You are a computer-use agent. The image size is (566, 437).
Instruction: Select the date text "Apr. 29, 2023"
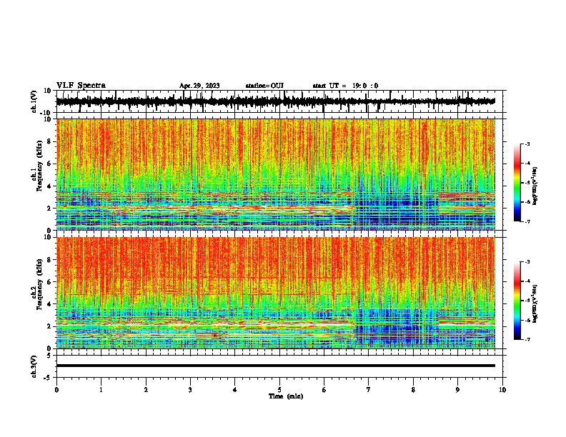click(x=199, y=86)
